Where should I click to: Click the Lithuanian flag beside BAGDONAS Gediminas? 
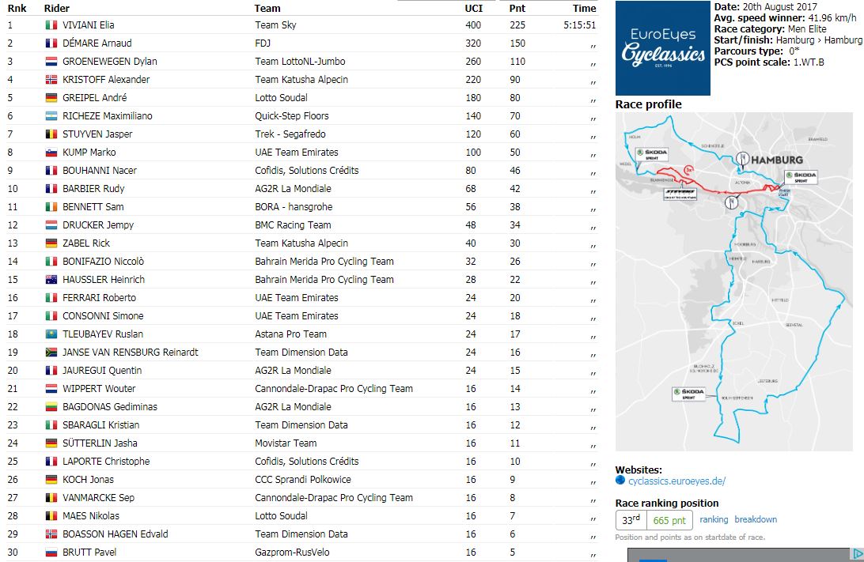(x=51, y=406)
